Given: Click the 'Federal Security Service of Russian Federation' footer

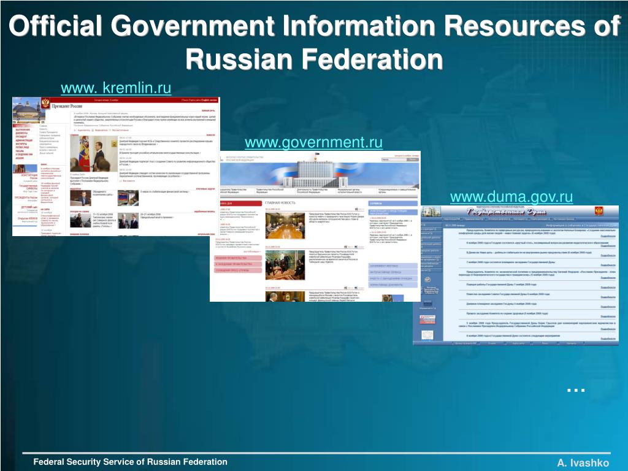Looking at the screenshot, I should [x=130, y=462].
